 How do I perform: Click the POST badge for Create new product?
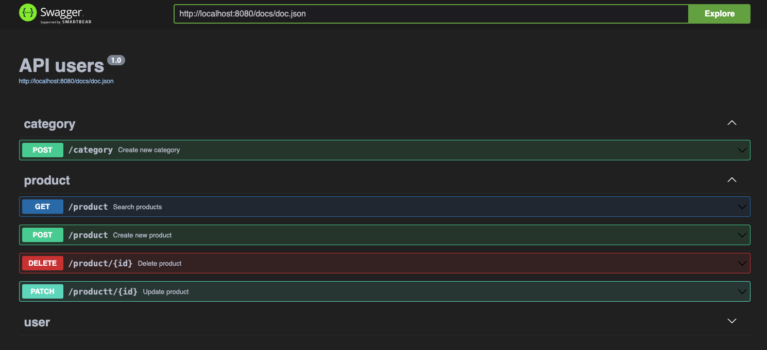point(43,235)
